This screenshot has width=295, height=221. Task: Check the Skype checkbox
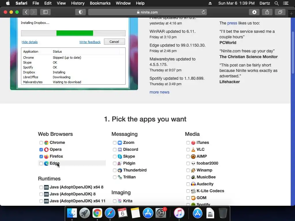pos(115,157)
